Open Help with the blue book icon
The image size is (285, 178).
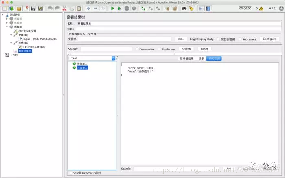coord(208,9)
